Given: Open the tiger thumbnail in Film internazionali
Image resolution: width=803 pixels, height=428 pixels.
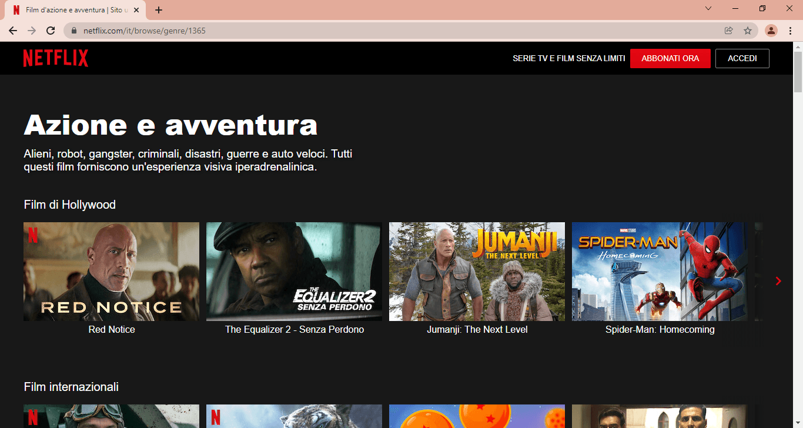Looking at the screenshot, I should pyautogui.click(x=294, y=416).
